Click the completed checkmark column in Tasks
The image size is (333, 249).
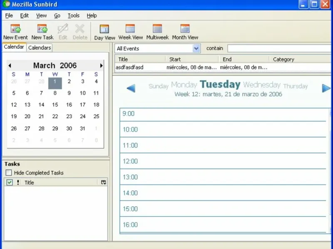pyautogui.click(x=10, y=182)
